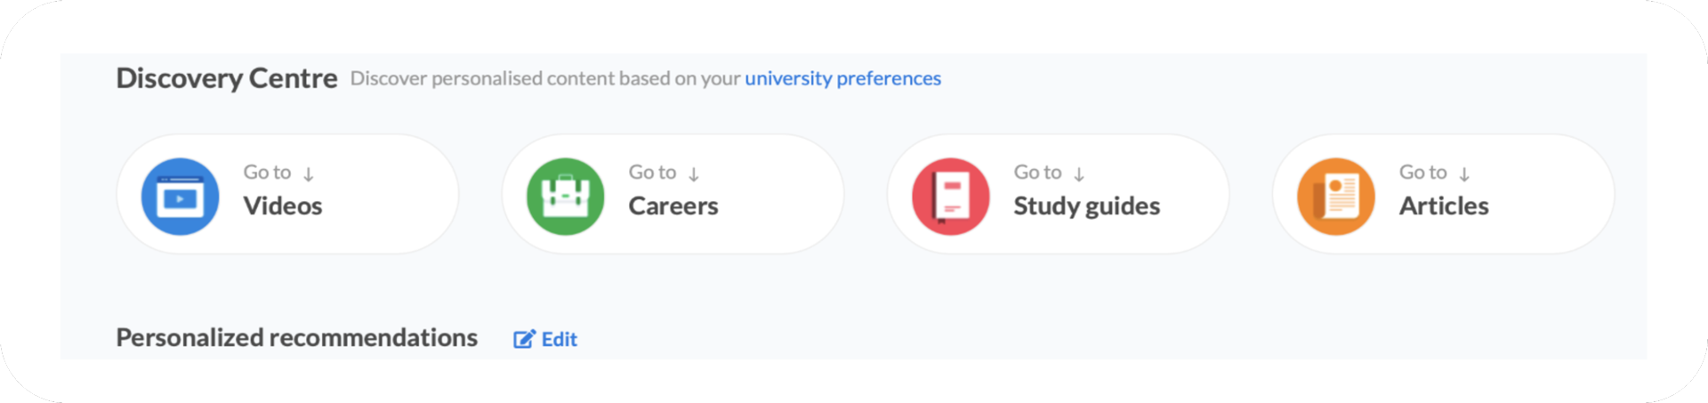Click the orange Articles newspaper icon
1708x403 pixels.
1335,197
